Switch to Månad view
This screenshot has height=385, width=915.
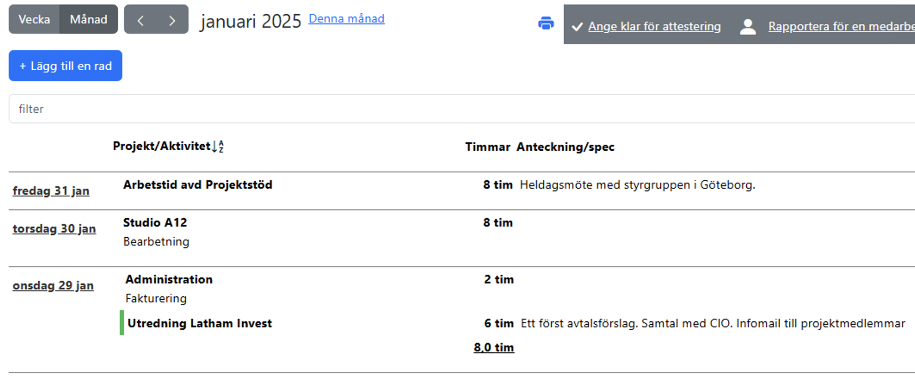pyautogui.click(x=89, y=19)
